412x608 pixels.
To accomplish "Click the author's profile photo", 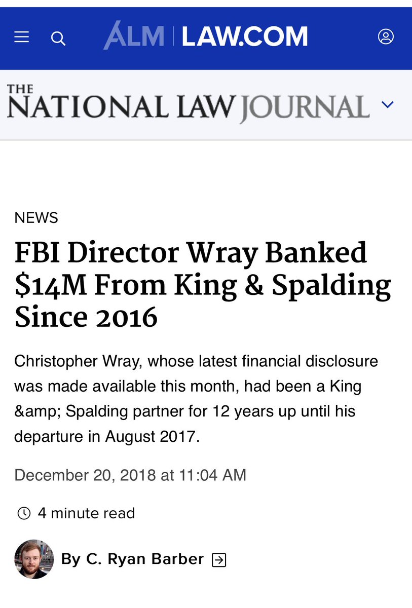I will pyautogui.click(x=34, y=559).
